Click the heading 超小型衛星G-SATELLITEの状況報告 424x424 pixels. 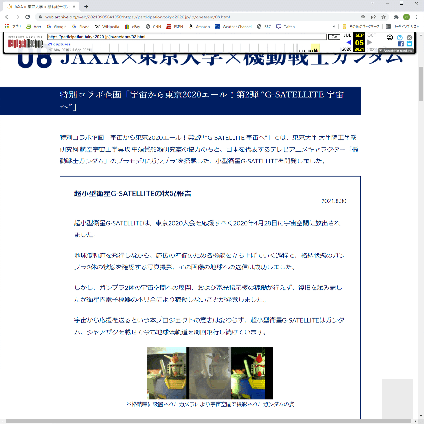(133, 193)
